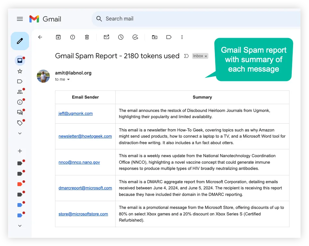Select the Report spam icon
The image size is (309, 246).
[x=72, y=37]
